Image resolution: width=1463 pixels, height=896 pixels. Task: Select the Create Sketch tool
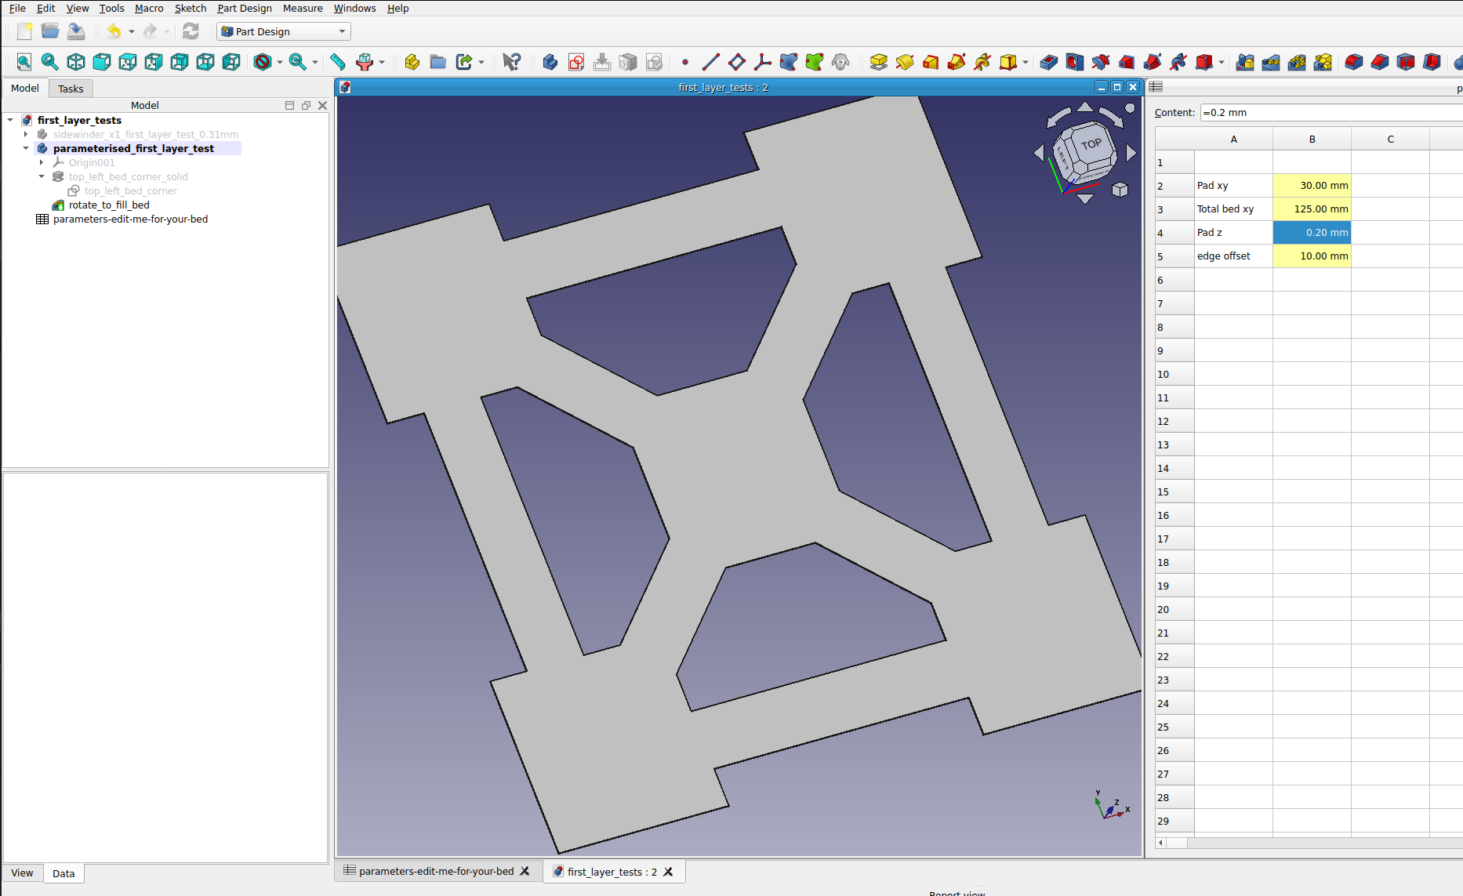tap(576, 62)
